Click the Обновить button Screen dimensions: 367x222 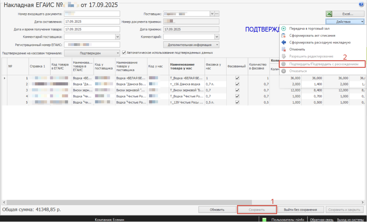click(x=217, y=209)
